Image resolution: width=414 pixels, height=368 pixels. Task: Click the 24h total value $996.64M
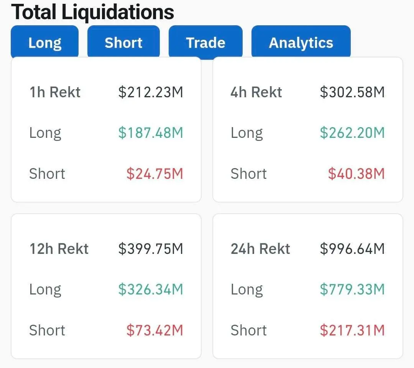[x=352, y=249]
